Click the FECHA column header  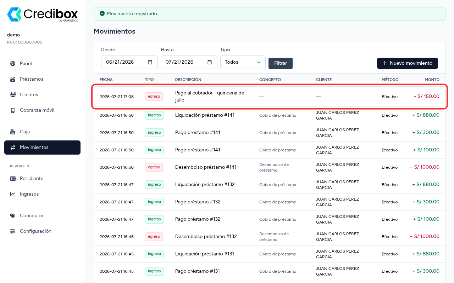[106, 80]
